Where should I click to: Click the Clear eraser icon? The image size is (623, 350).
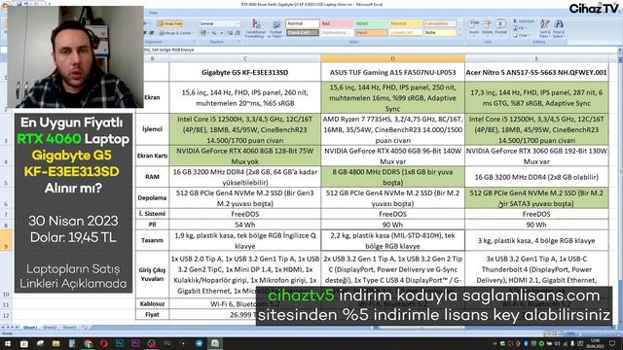click(516, 35)
